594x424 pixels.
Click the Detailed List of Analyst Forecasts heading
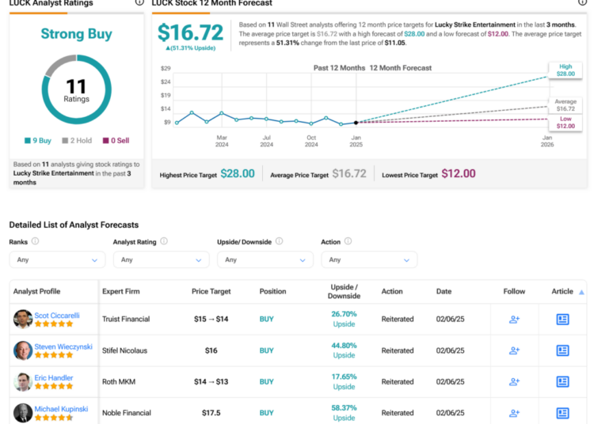[x=74, y=225]
